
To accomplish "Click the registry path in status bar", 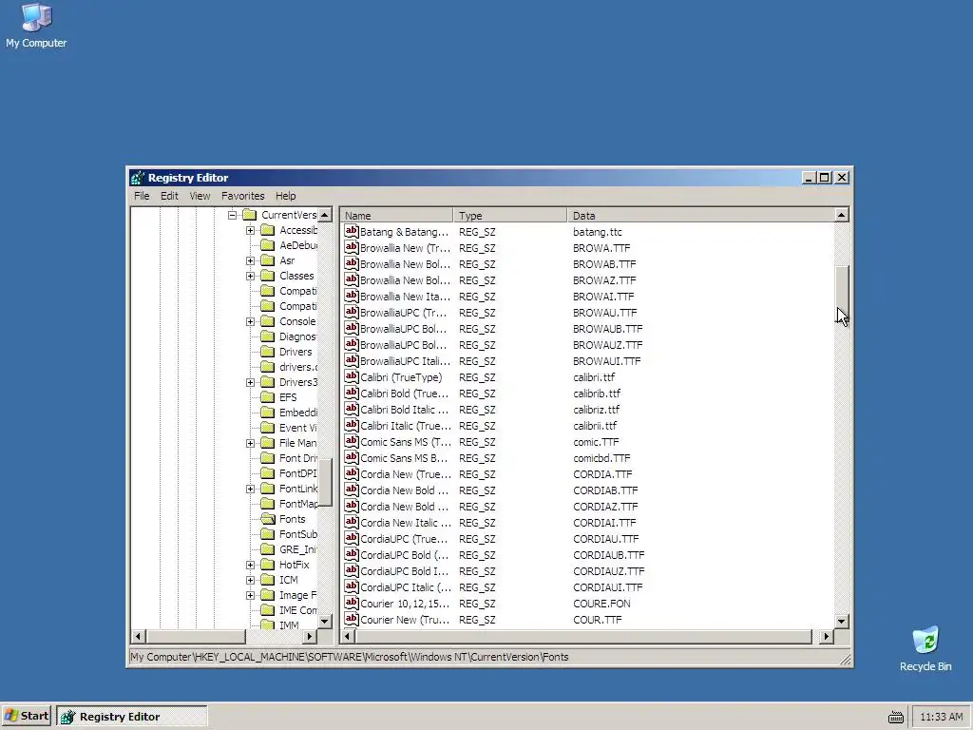I will pos(350,657).
